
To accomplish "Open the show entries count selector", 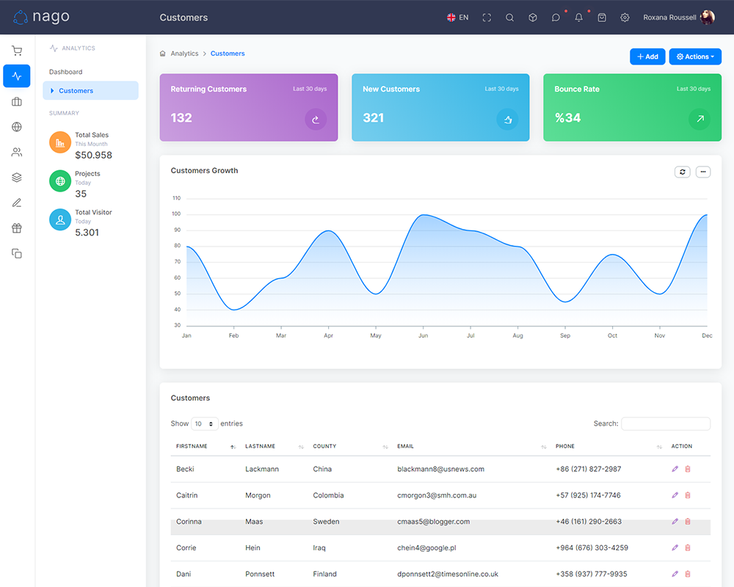I will point(205,423).
